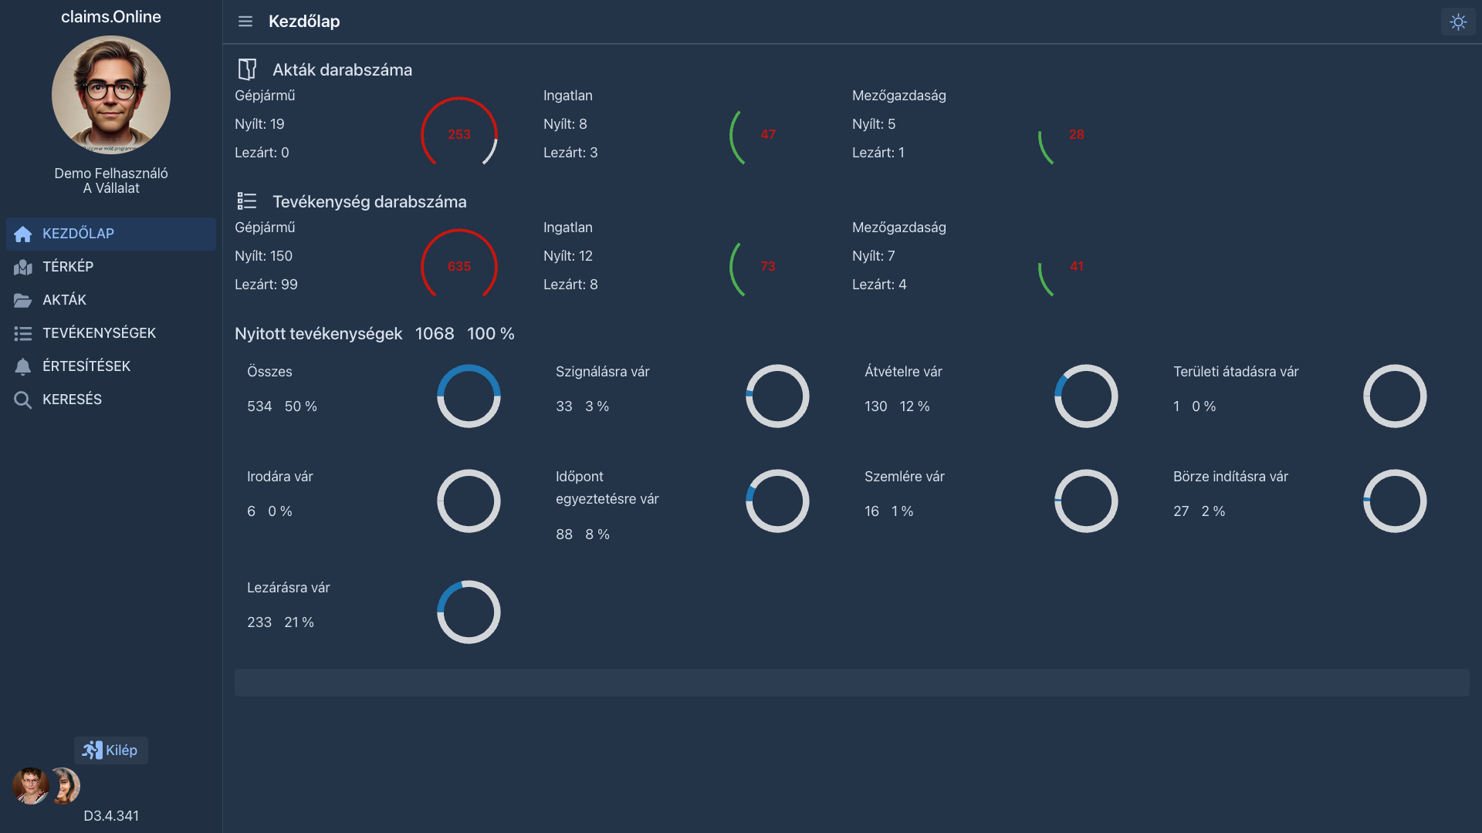Click red Gépjármű gauge showing 253

459,134
